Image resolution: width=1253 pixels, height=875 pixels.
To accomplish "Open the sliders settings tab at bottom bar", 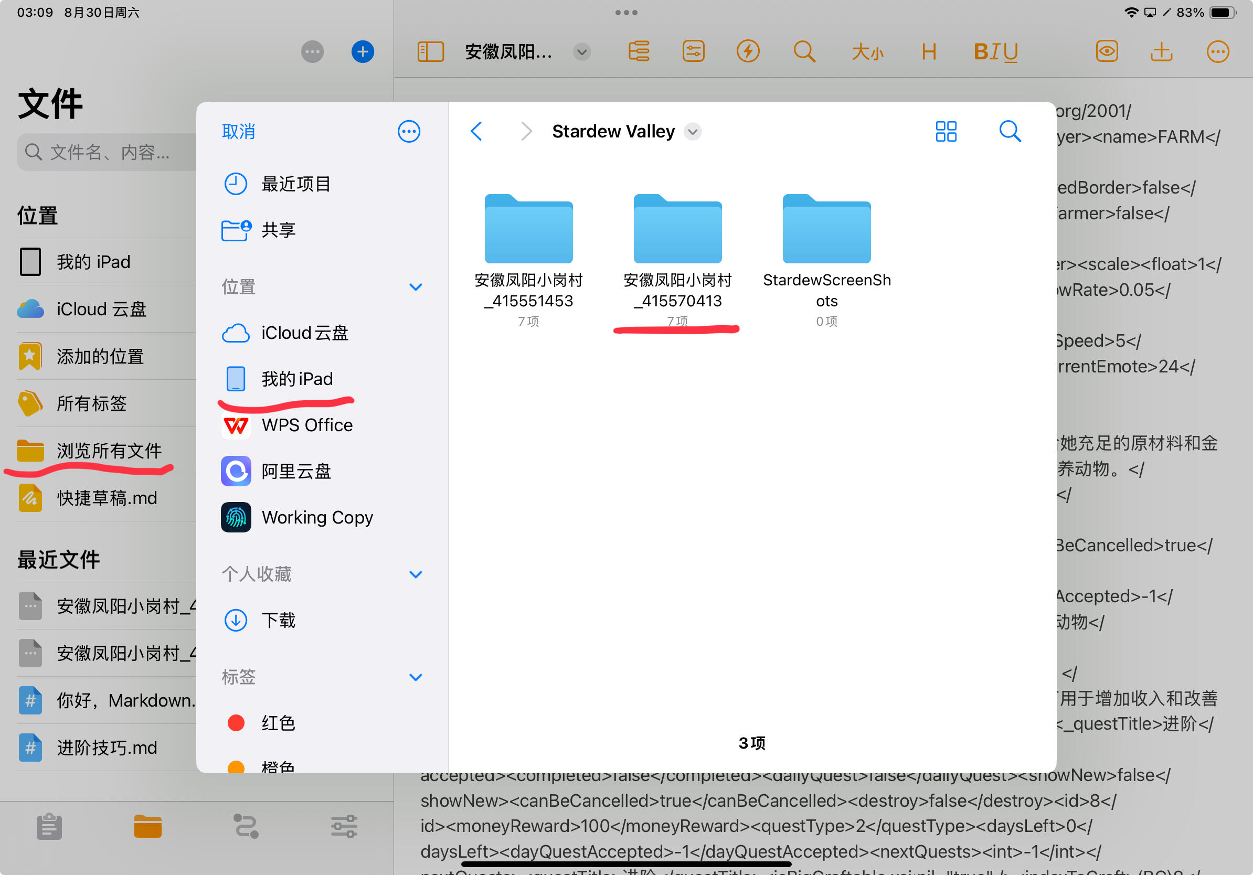I will click(x=344, y=827).
